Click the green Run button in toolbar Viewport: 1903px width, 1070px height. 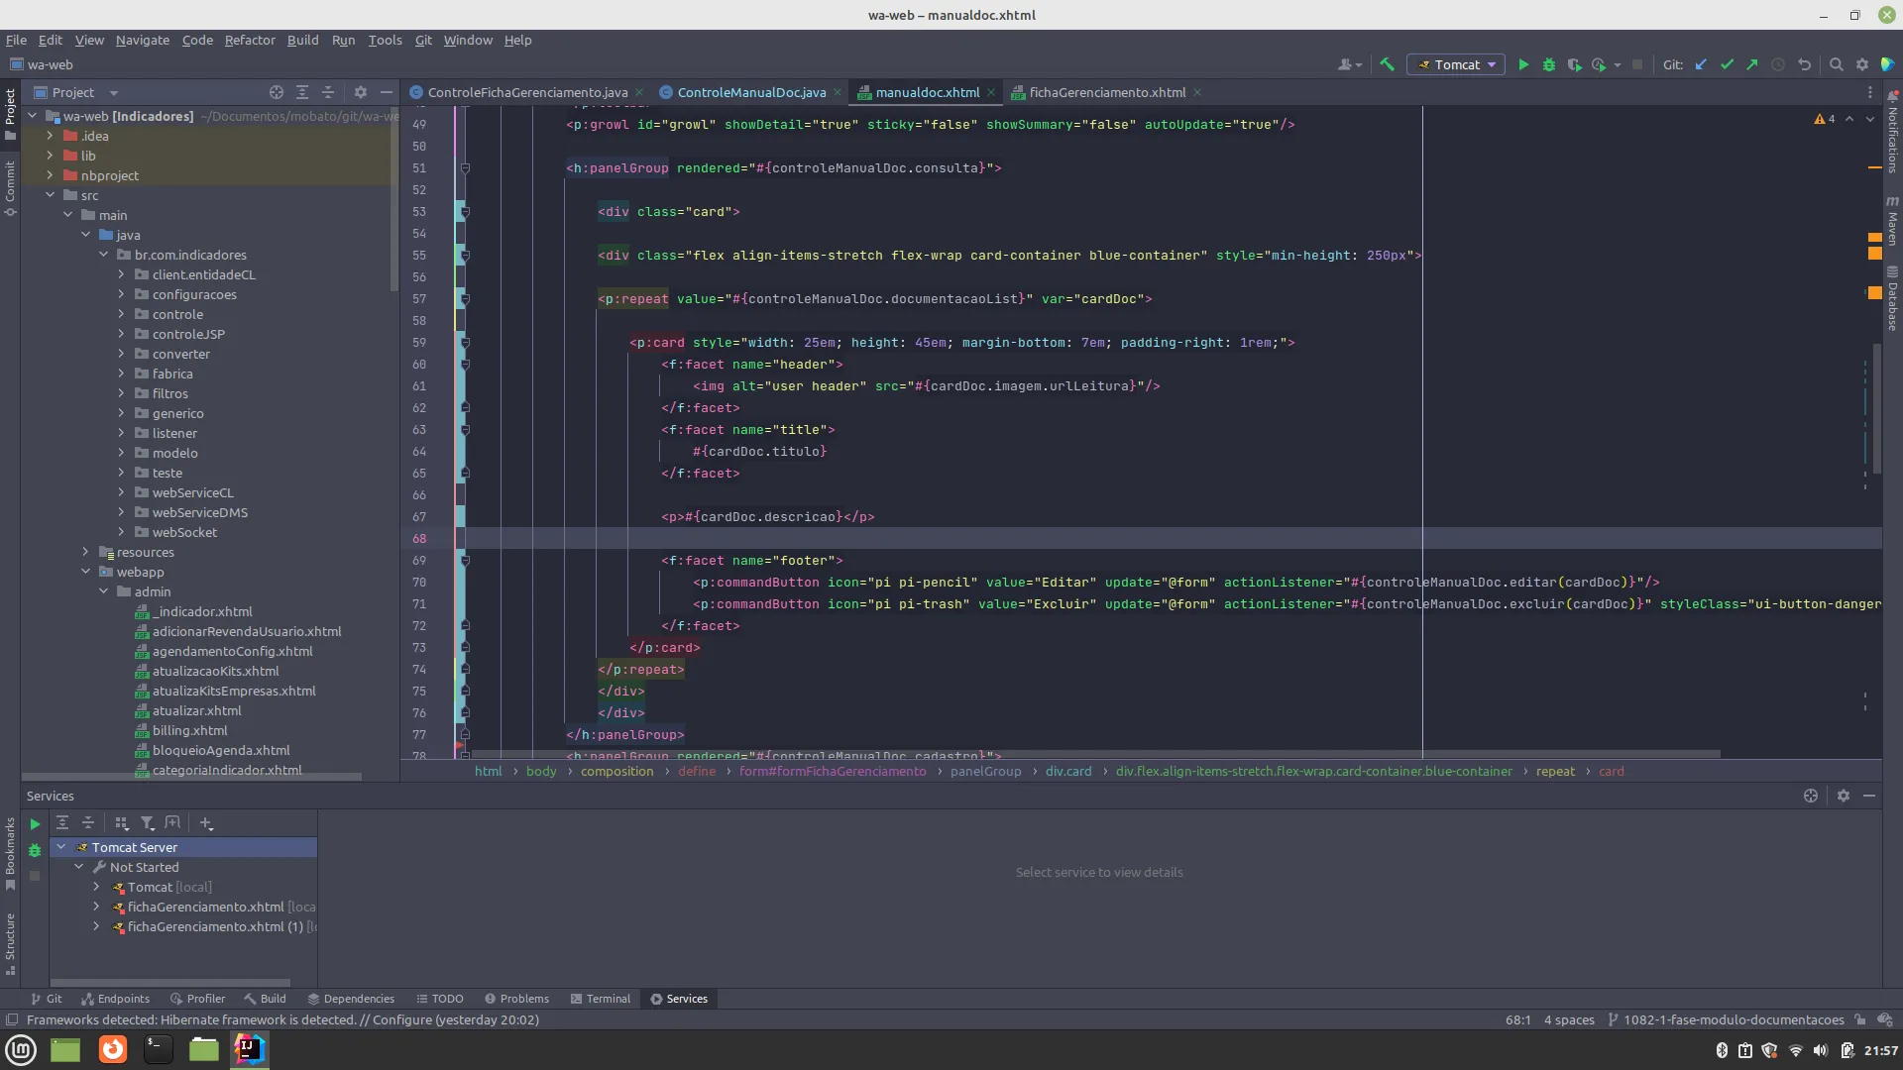pos(1523,65)
